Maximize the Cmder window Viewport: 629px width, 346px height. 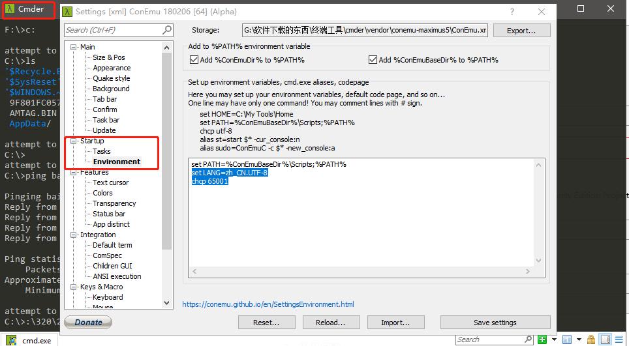point(581,9)
